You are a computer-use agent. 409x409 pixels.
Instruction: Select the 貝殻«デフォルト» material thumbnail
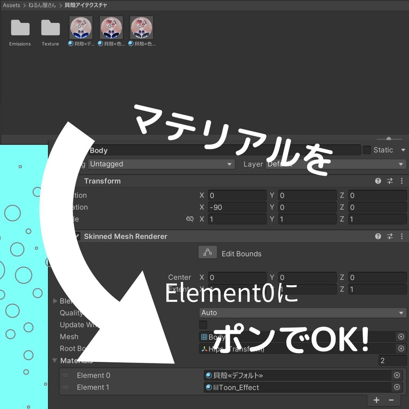[80, 28]
